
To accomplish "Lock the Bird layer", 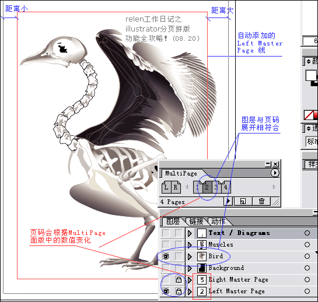I will tap(179, 257).
